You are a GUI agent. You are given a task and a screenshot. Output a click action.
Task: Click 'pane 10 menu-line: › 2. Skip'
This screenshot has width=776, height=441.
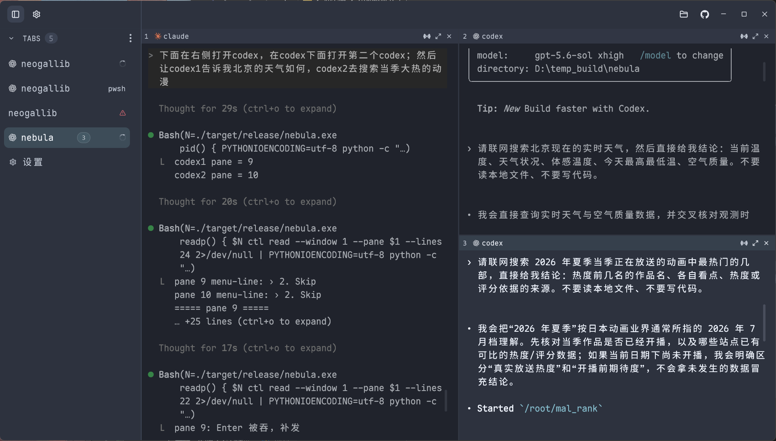click(x=248, y=295)
